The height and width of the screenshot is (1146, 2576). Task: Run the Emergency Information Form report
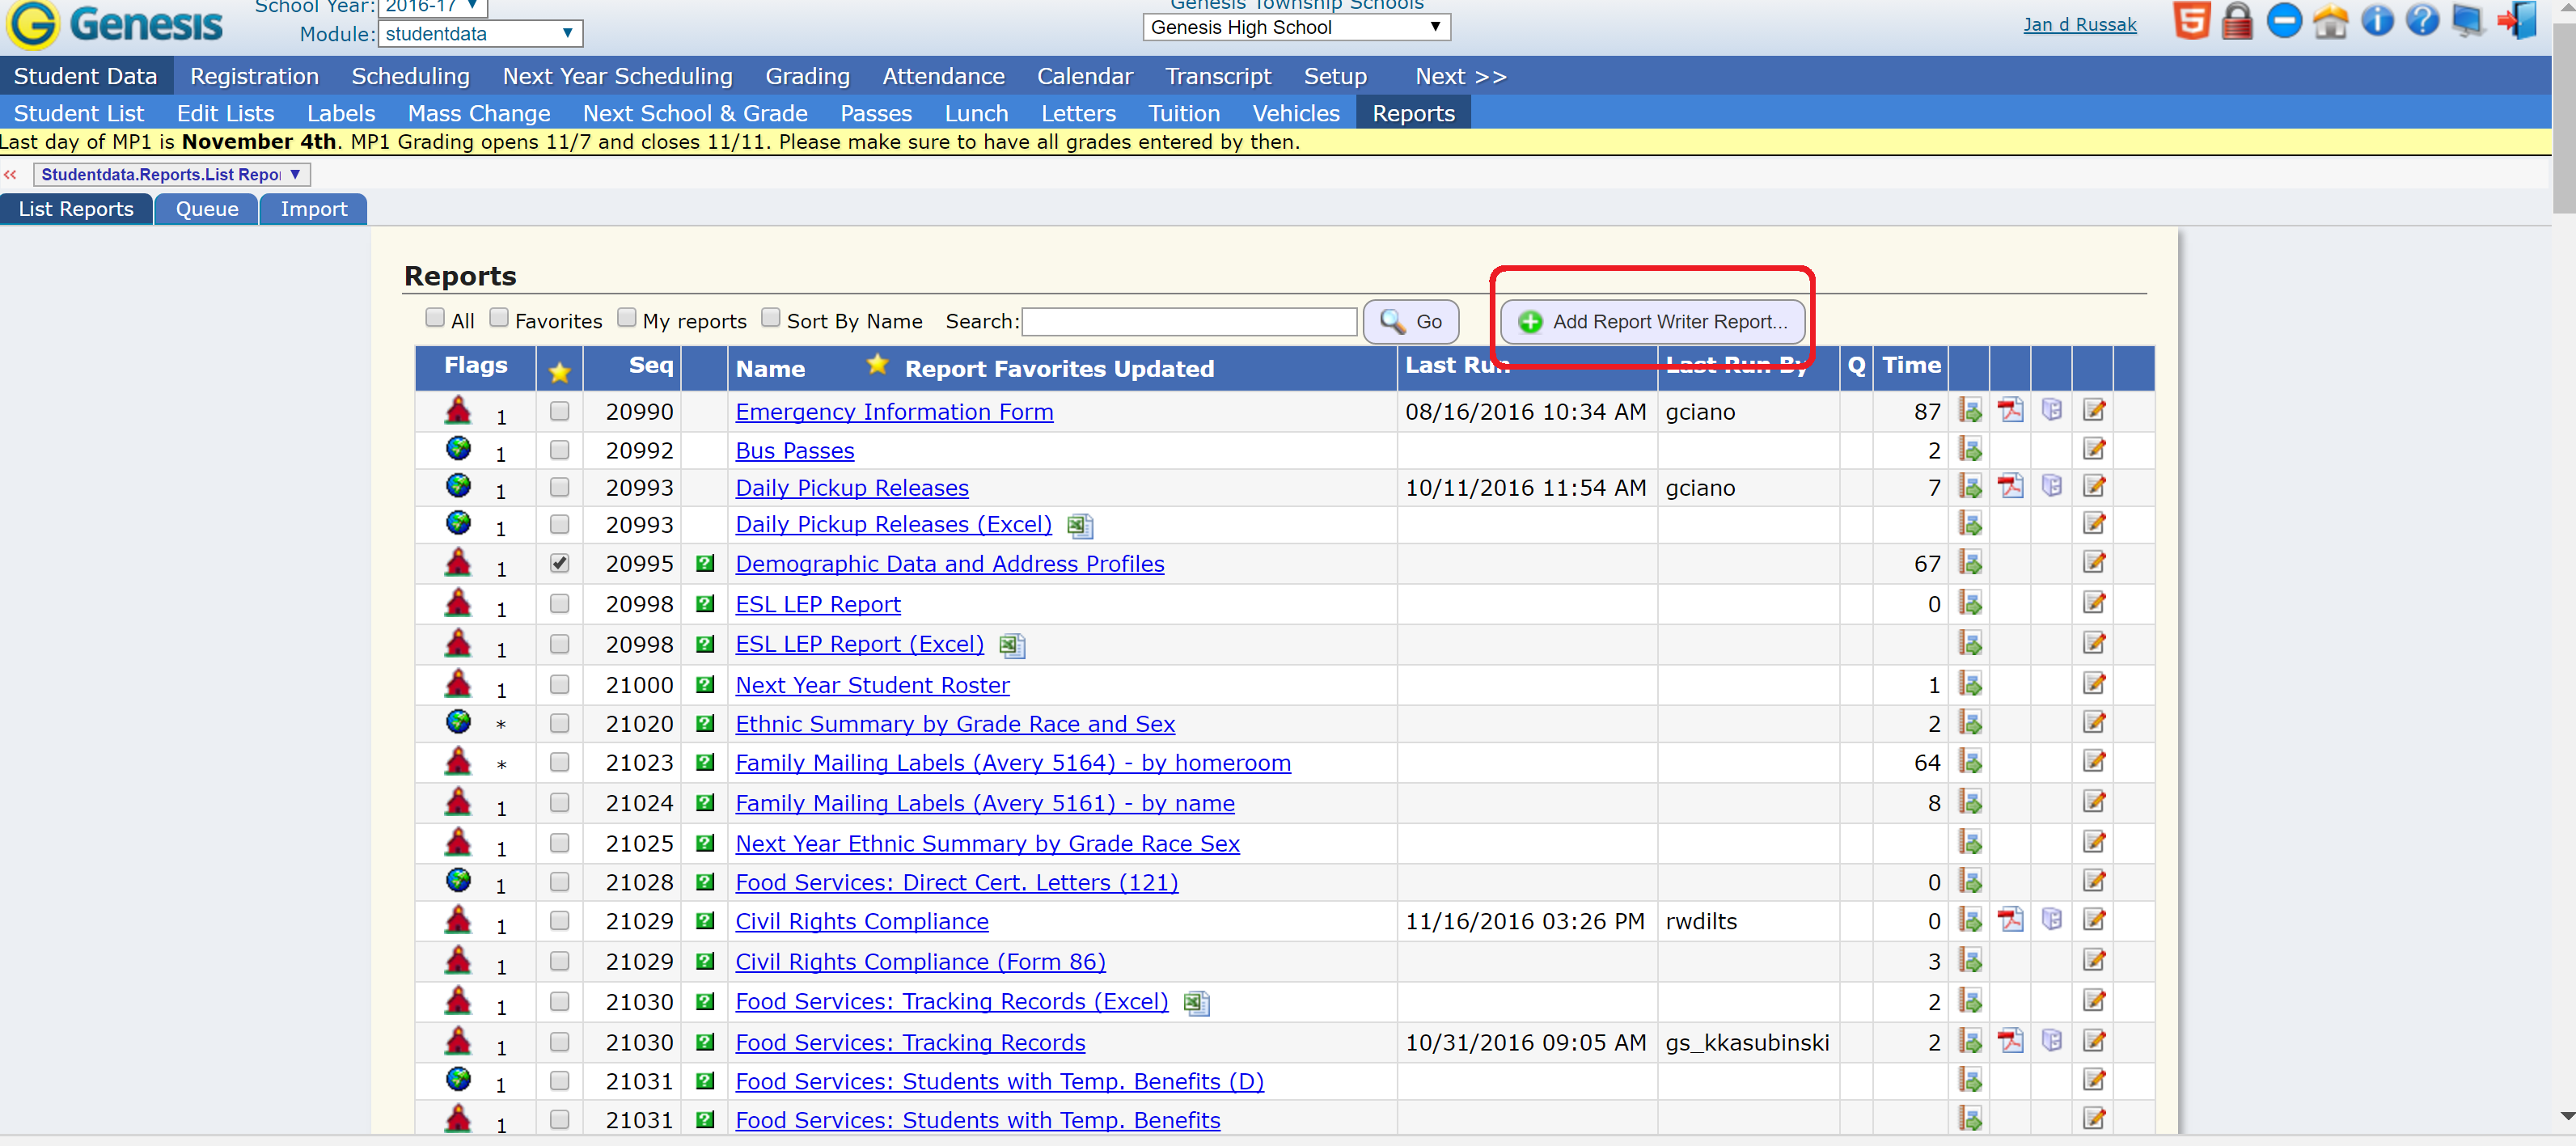1971,410
